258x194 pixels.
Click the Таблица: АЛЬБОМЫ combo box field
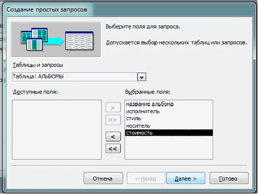pos(79,77)
